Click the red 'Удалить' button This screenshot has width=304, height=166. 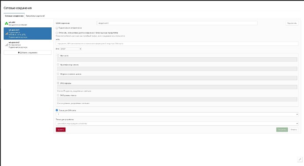pos(61,129)
